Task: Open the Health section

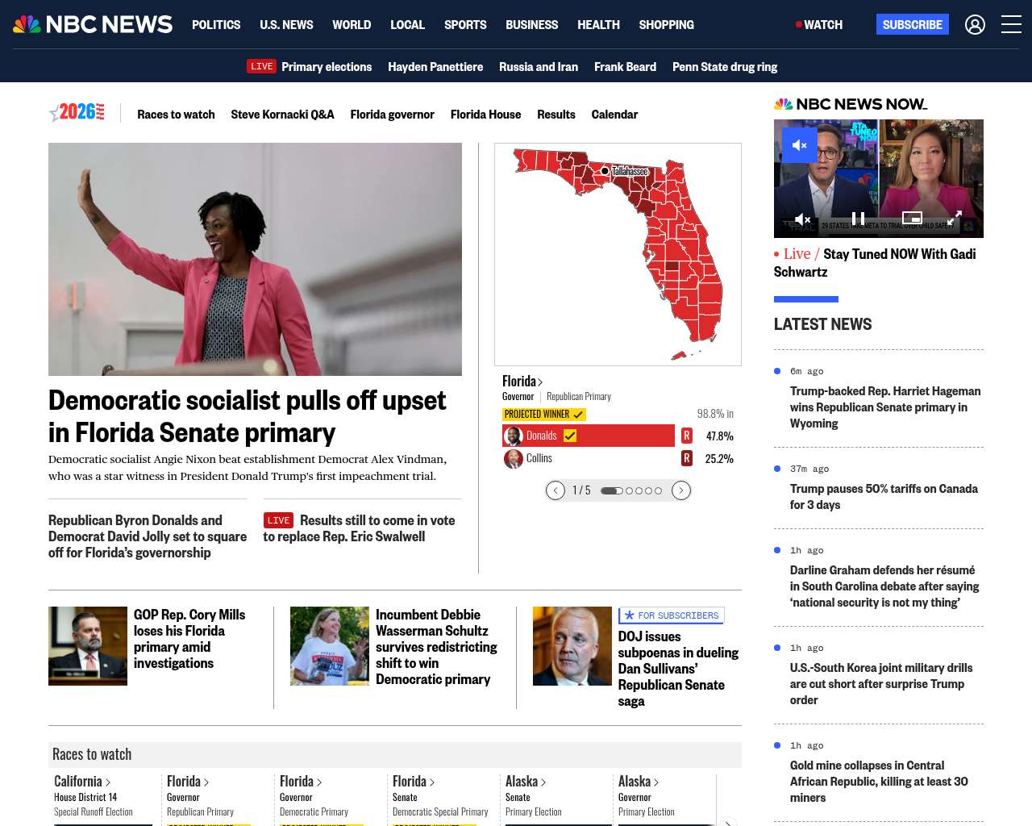Action: point(598,25)
